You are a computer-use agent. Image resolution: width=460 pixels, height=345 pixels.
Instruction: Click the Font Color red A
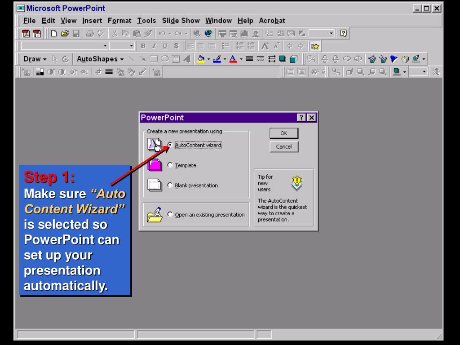point(233,59)
